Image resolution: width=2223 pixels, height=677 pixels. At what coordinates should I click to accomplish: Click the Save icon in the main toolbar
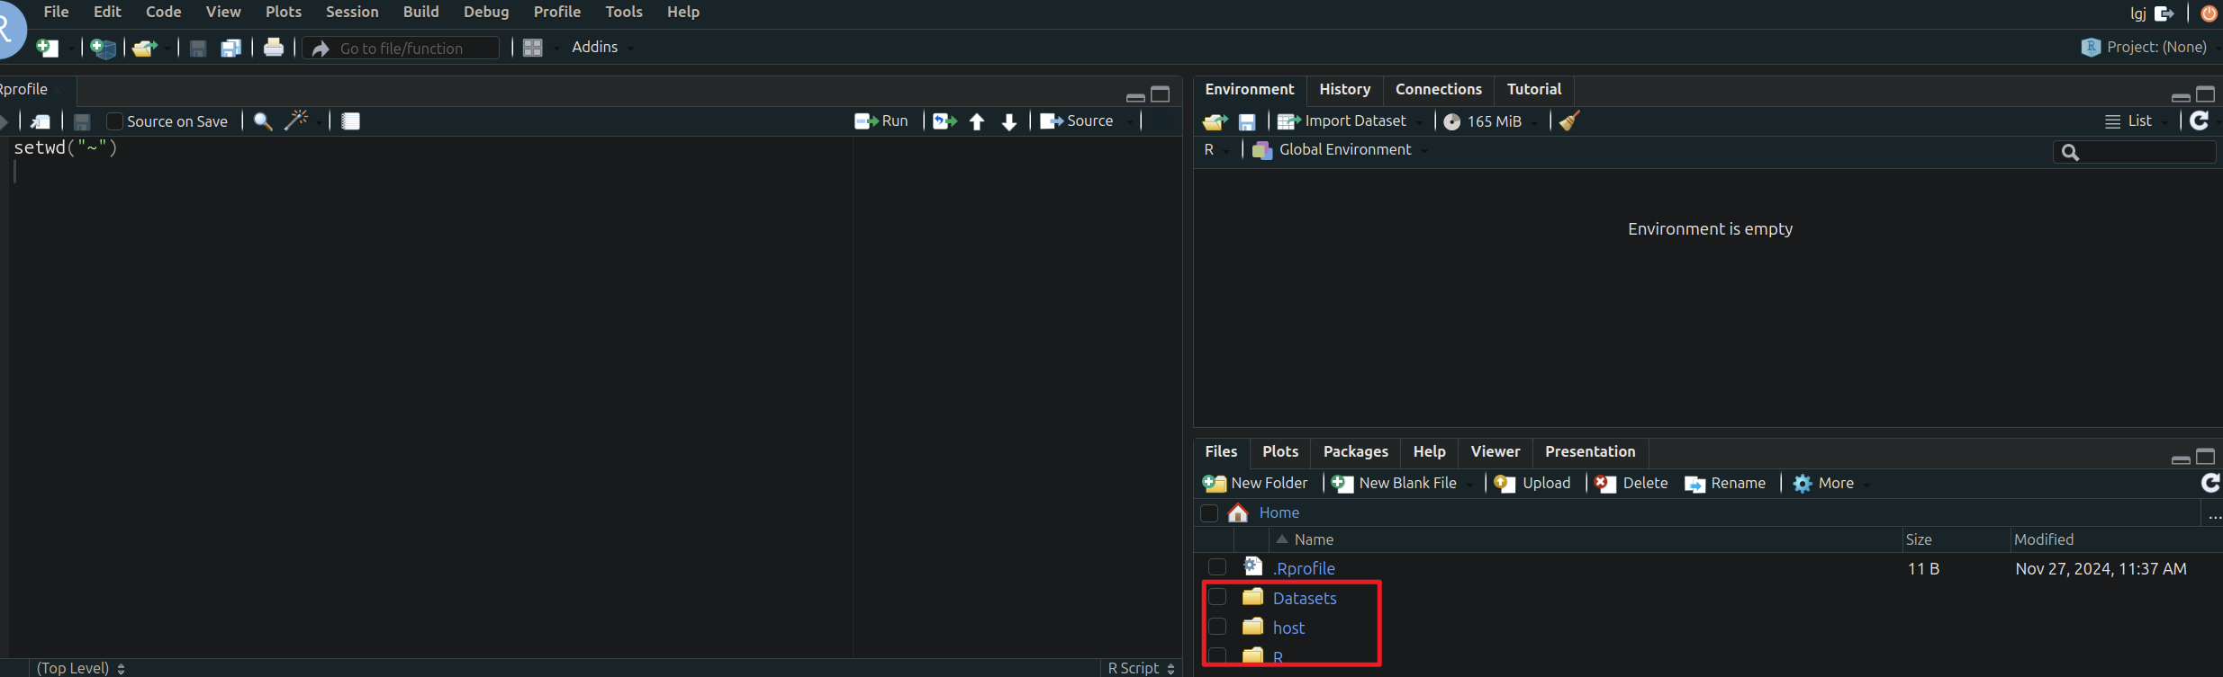(198, 48)
